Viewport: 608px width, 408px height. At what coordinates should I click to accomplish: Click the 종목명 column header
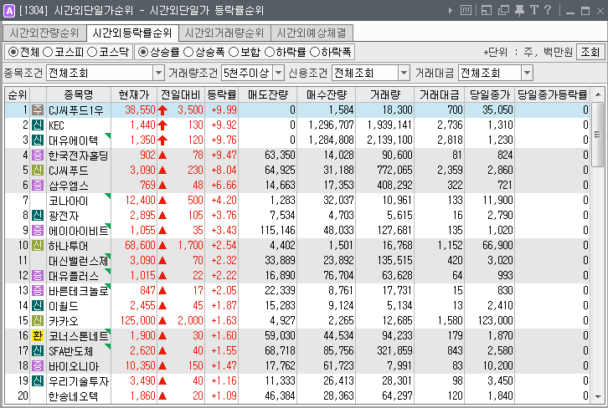(79, 94)
